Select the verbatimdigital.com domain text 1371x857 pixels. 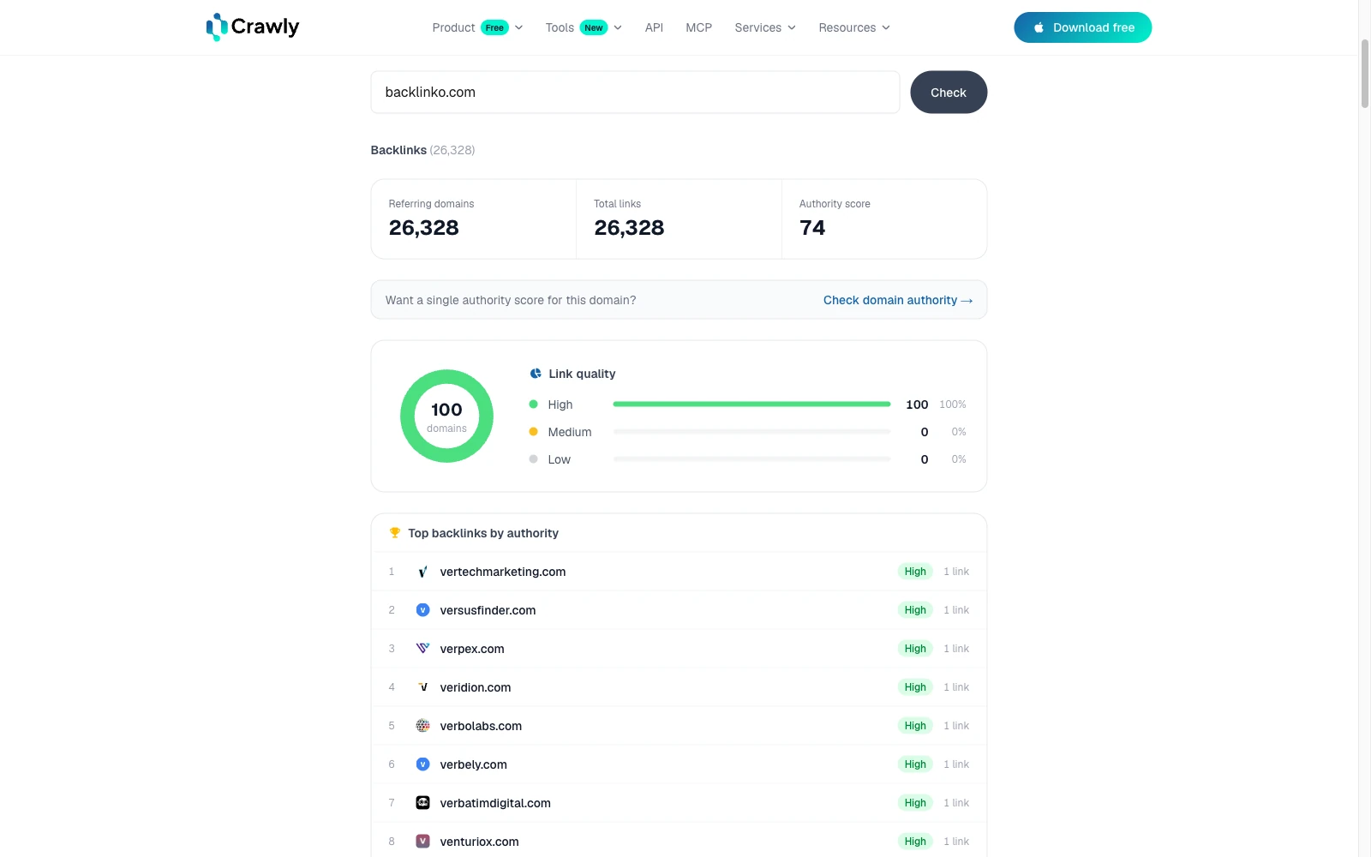495,803
